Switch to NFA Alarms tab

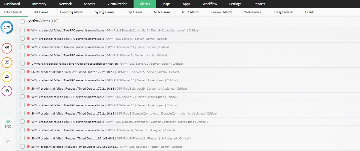[162, 12]
